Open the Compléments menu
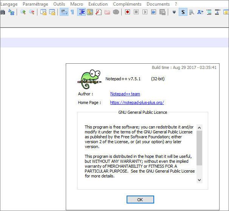The width and height of the screenshot is (229, 211). click(x=127, y=4)
